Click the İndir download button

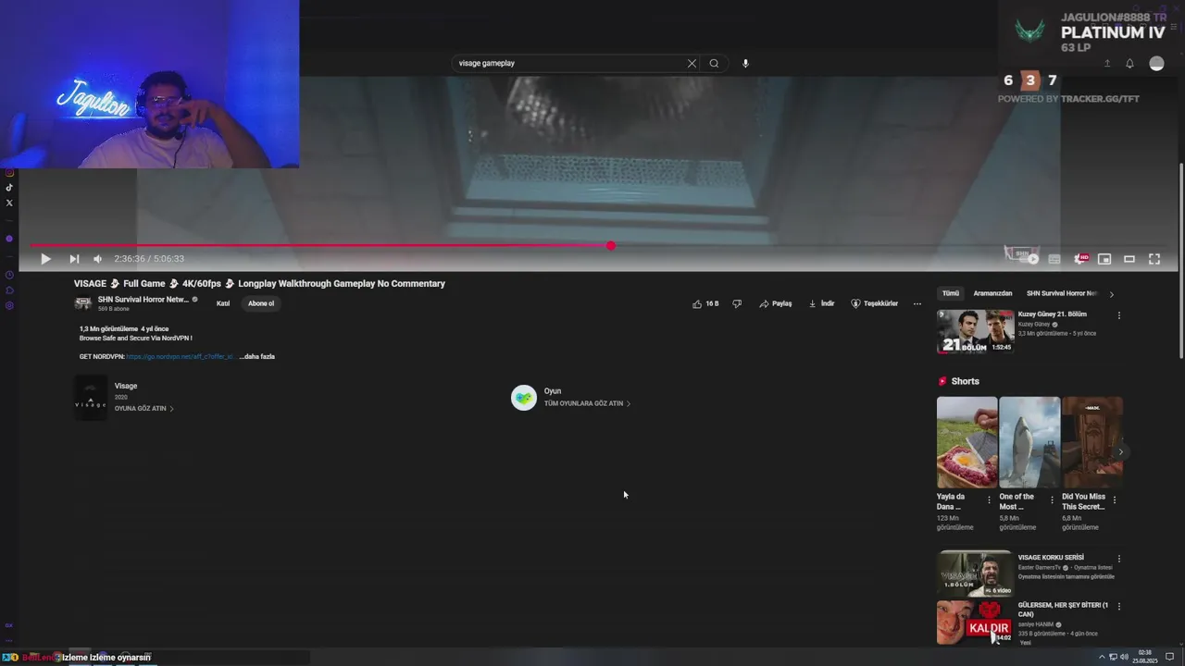pyautogui.click(x=821, y=303)
